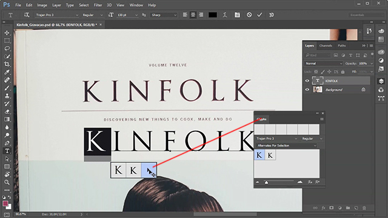Select the Pen tool
Viewport: 388px width, 218px height.
pyautogui.click(x=7, y=143)
